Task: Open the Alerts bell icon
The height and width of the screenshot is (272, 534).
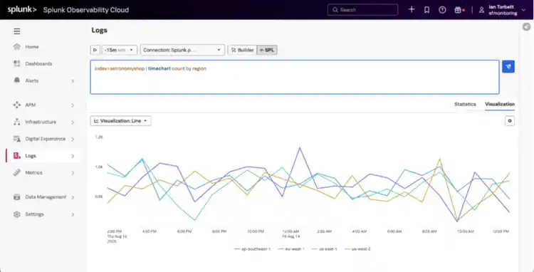Action: tap(16, 80)
